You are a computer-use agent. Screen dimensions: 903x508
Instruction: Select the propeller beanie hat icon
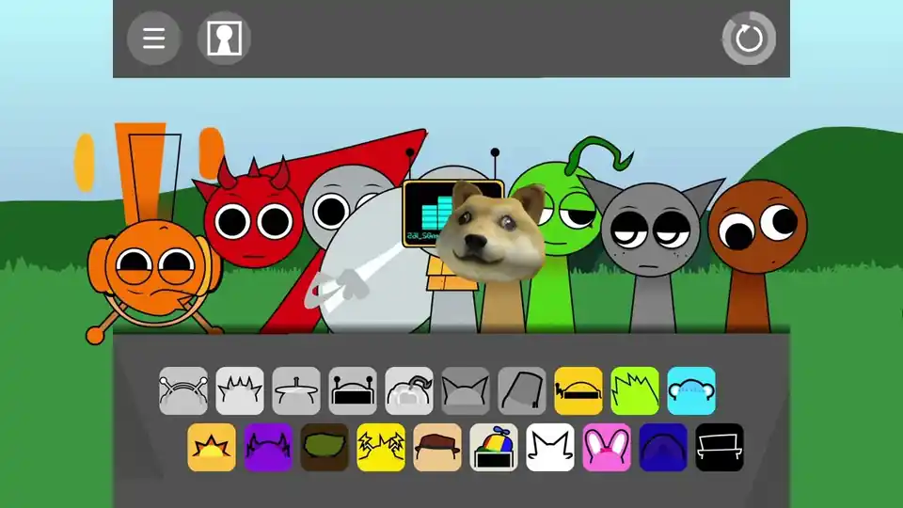[x=494, y=448]
